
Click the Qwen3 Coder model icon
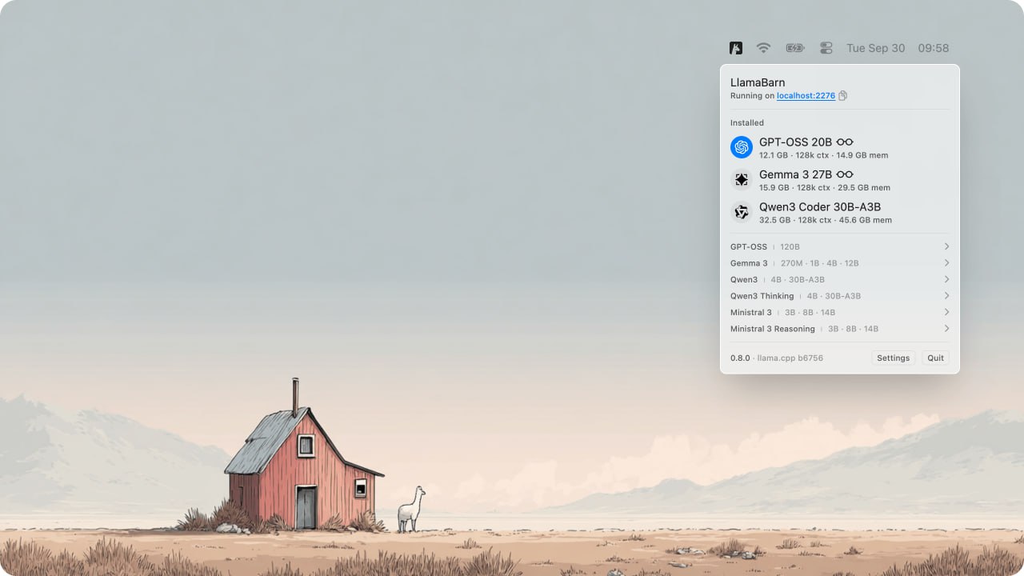pyautogui.click(x=742, y=212)
